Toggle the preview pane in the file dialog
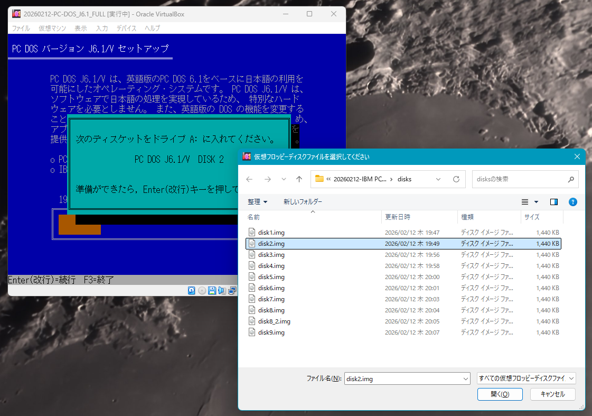Image resolution: width=592 pixels, height=416 pixels. tap(554, 202)
